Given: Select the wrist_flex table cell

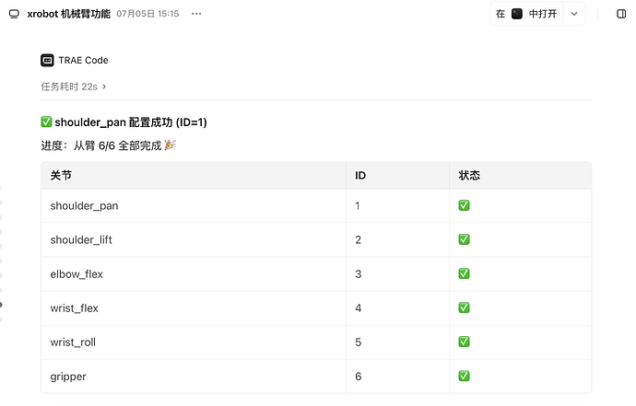Looking at the screenshot, I should click(x=194, y=307).
